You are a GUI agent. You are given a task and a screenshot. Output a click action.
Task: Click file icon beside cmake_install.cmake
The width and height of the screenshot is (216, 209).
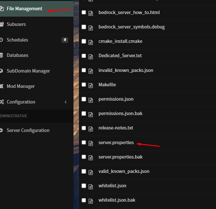pos(90,42)
